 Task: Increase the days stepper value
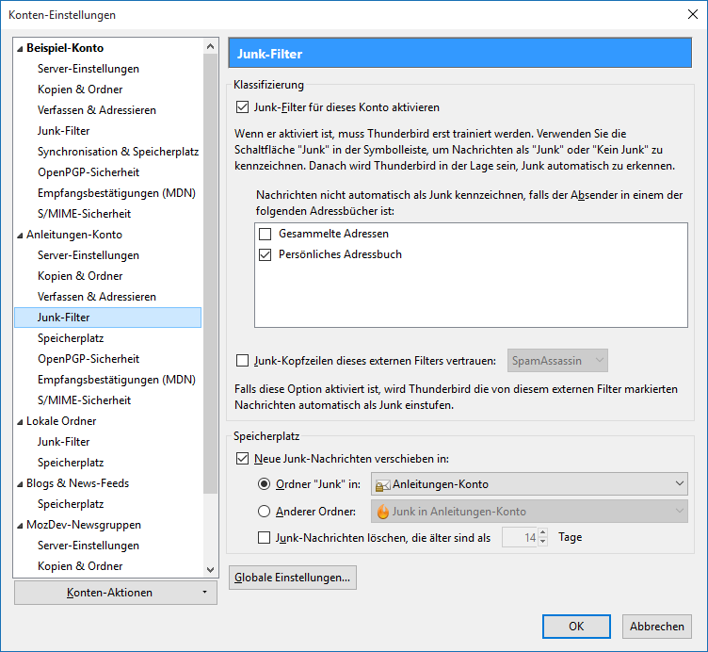542,532
